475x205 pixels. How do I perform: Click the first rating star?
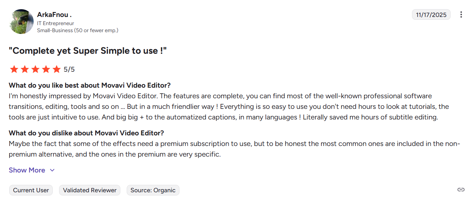coord(14,69)
